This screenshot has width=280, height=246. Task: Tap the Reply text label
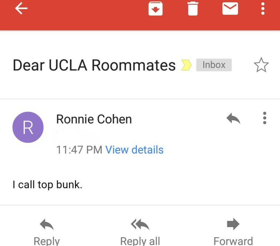point(46,241)
